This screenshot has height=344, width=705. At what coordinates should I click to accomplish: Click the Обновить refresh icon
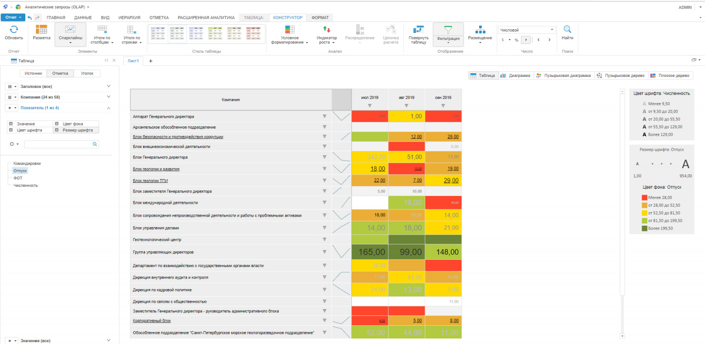pos(14,29)
